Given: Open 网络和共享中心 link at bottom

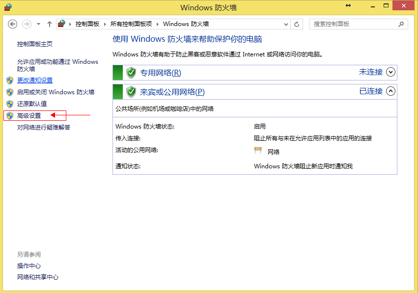Looking at the screenshot, I should tap(38, 277).
